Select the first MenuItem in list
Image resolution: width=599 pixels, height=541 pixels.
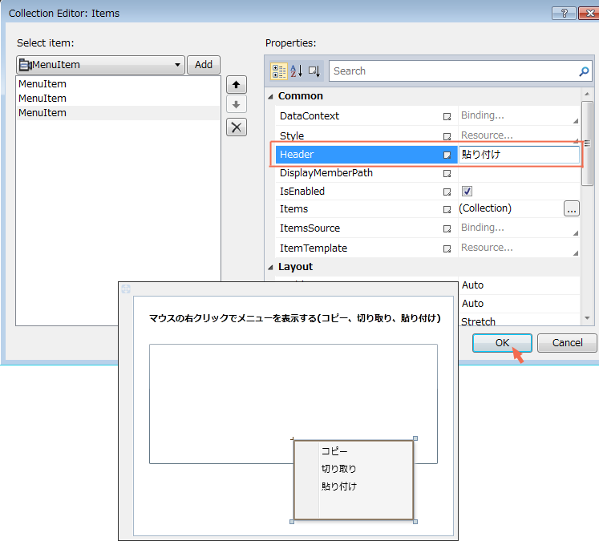118,84
